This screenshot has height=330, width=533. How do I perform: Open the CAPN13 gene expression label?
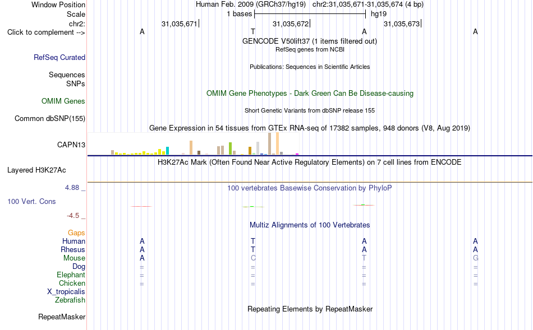tap(71, 145)
